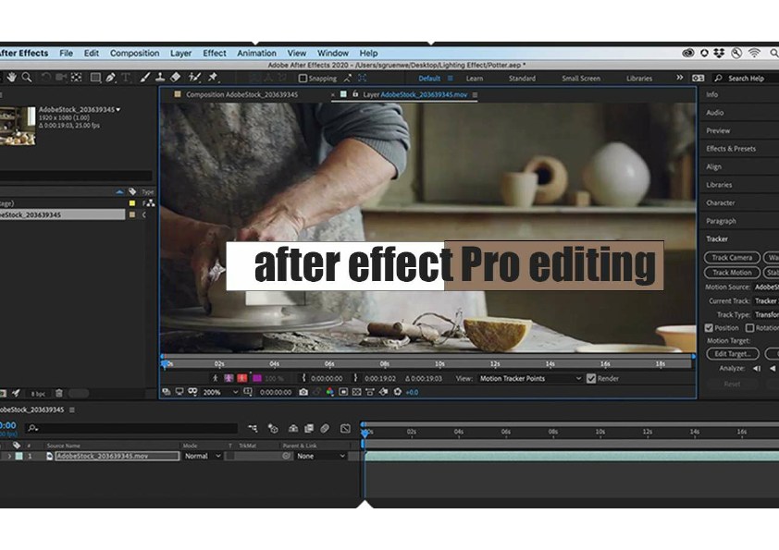Switch to the Learn workspace
The image size is (779, 550).
pos(474,79)
